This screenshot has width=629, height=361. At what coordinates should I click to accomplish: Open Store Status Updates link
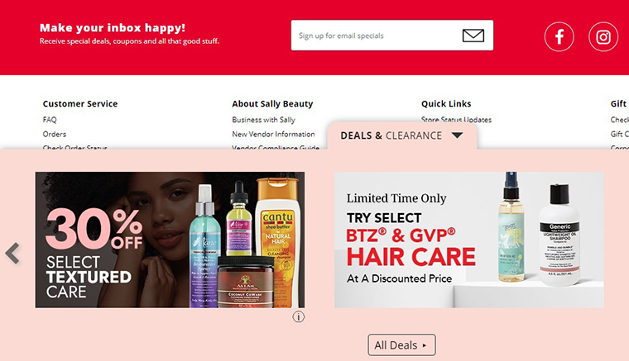pos(456,119)
